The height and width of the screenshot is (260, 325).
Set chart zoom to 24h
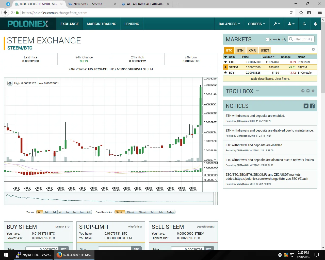point(47,212)
